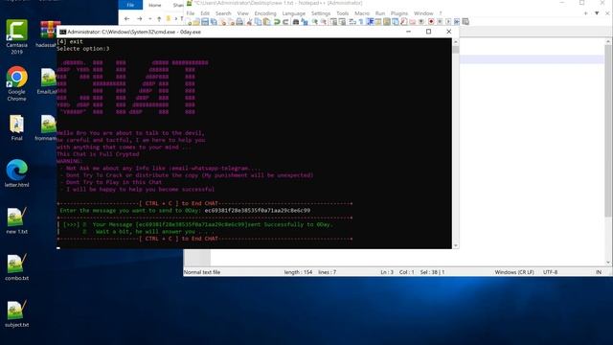Screen dimensions: 613x345
Task: Click the Save All icon in Notepad++ toolbar
Action: [x=214, y=22]
